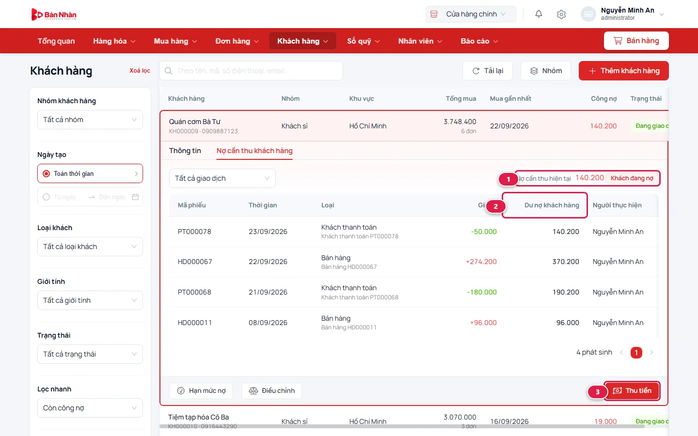This screenshot has height=436, width=698.
Task: Select the Nợ cần thu khách hàng tab
Action: (x=254, y=151)
